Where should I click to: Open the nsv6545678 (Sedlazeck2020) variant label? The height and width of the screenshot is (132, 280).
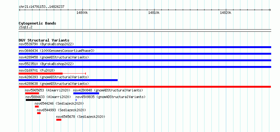click(81, 117)
